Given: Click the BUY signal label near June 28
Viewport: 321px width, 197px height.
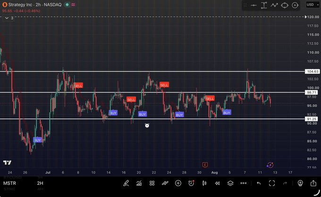Looking at the screenshot, I should coord(37,140).
